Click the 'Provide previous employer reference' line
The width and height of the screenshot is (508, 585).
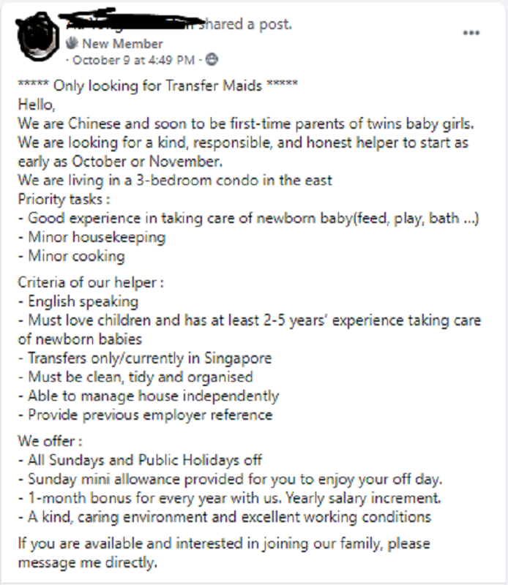pyautogui.click(x=149, y=415)
